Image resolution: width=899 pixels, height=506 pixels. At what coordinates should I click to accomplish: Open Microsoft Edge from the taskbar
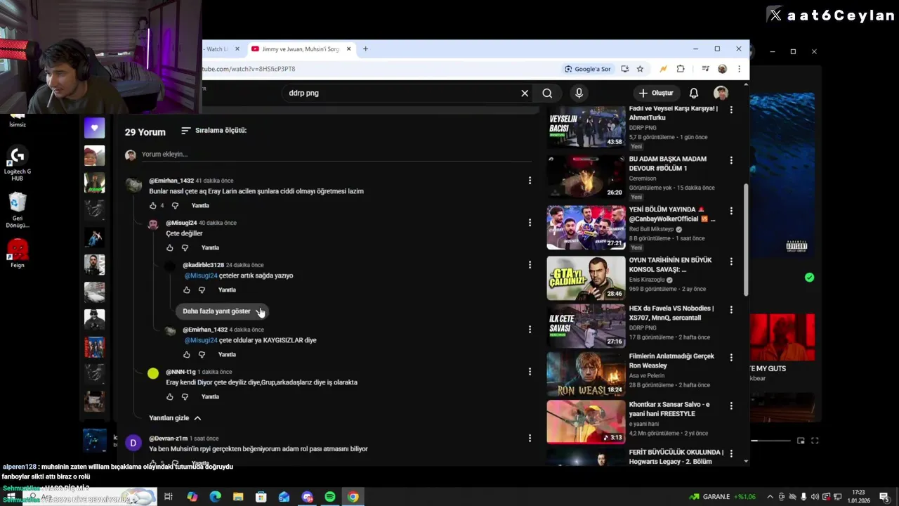215,497
